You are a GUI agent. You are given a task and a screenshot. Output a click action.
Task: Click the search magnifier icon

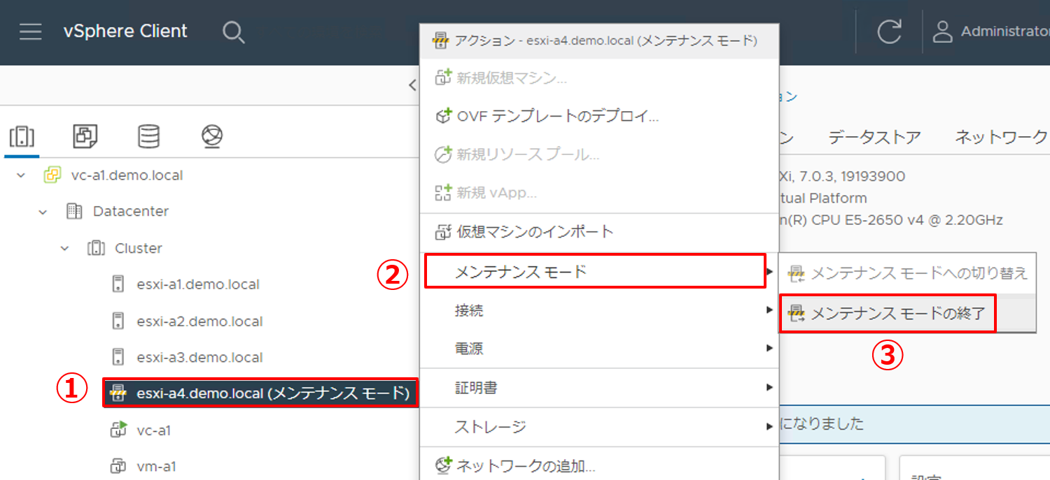click(x=234, y=32)
